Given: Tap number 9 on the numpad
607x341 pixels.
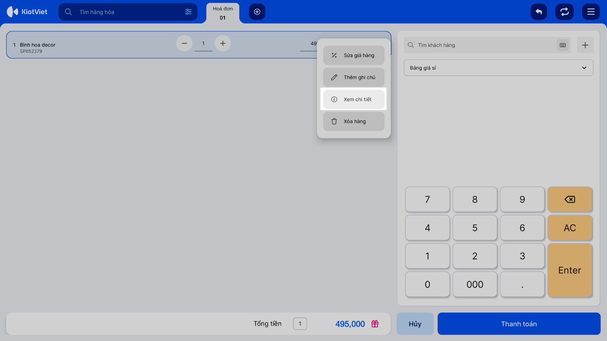Looking at the screenshot, I should (x=522, y=200).
